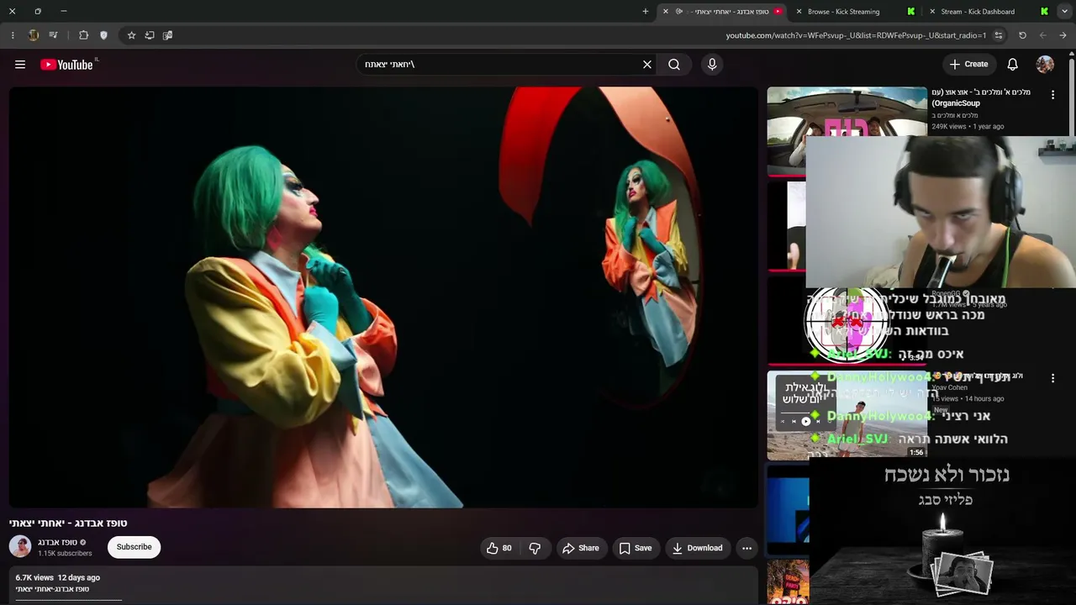This screenshot has height=605, width=1076.
Task: Go to the YouTube home logo
Action: (66, 65)
